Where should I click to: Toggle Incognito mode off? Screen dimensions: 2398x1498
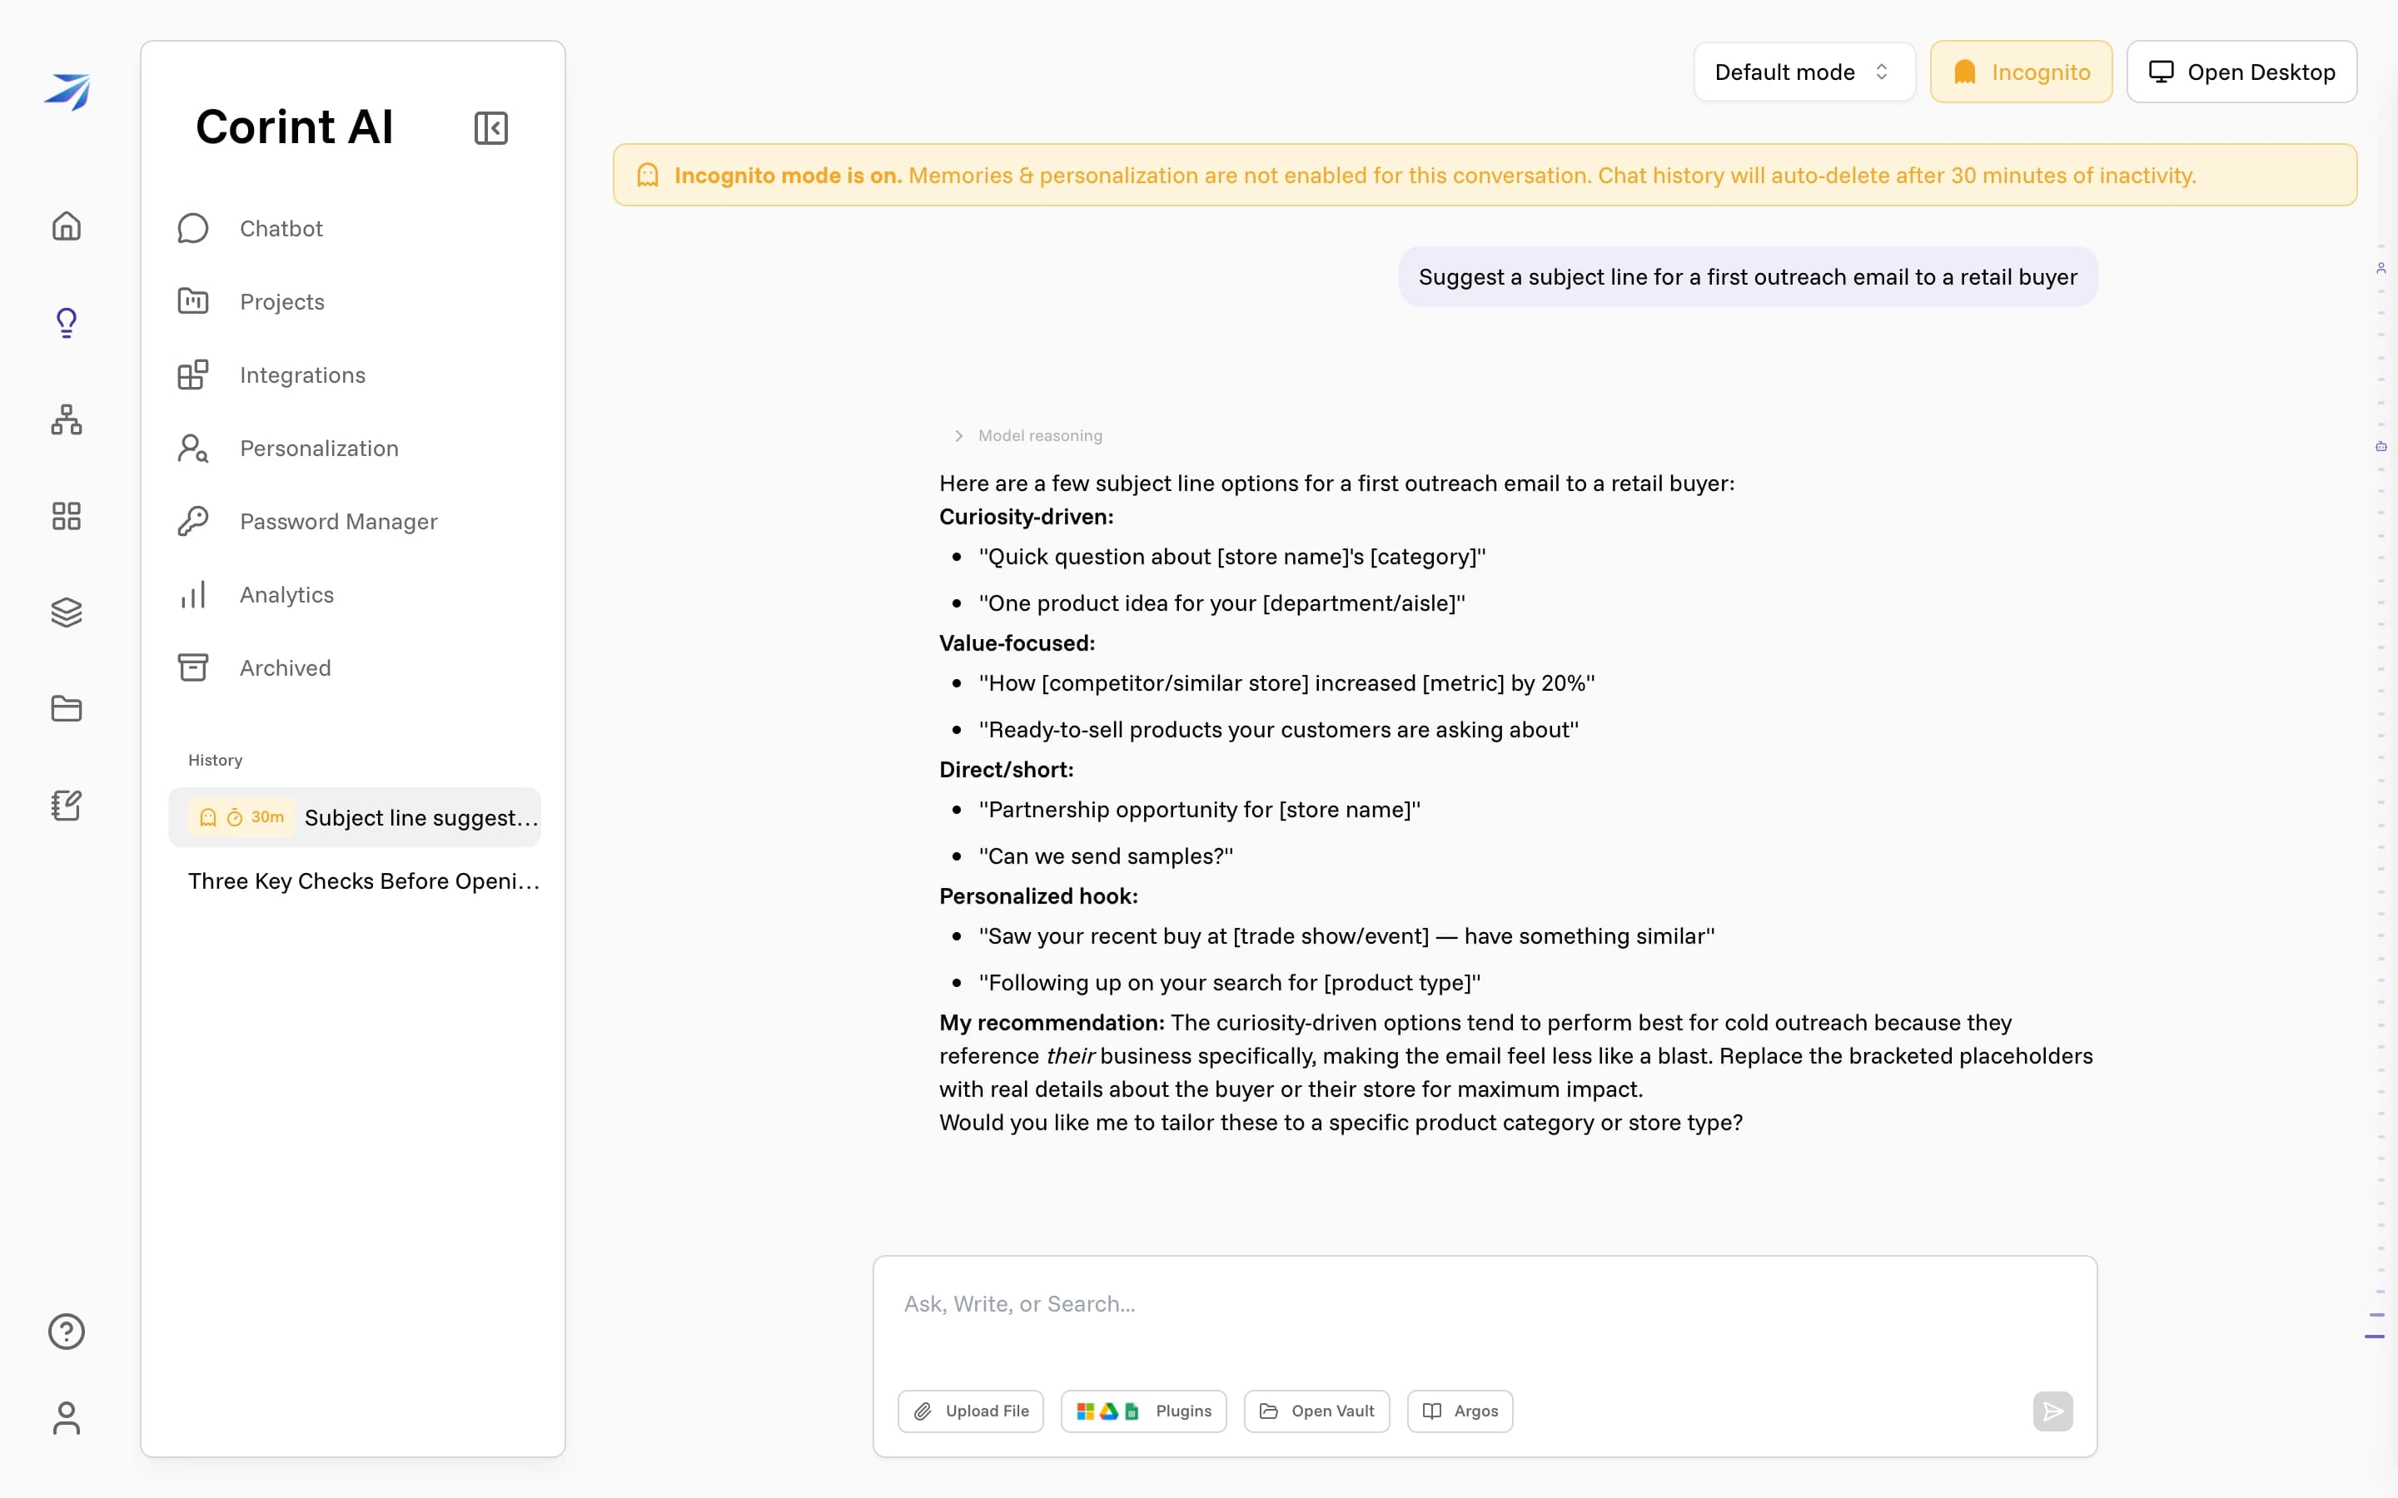[x=2021, y=72]
